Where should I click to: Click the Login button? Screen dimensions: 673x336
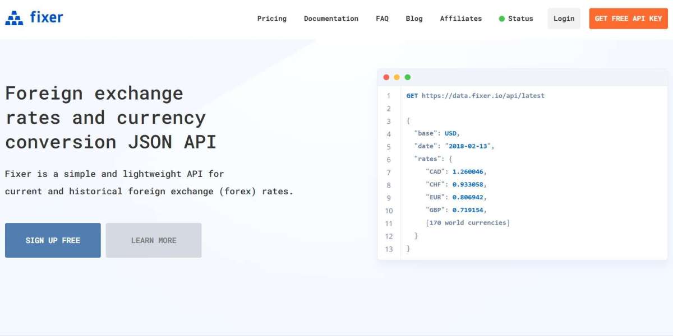[564, 18]
